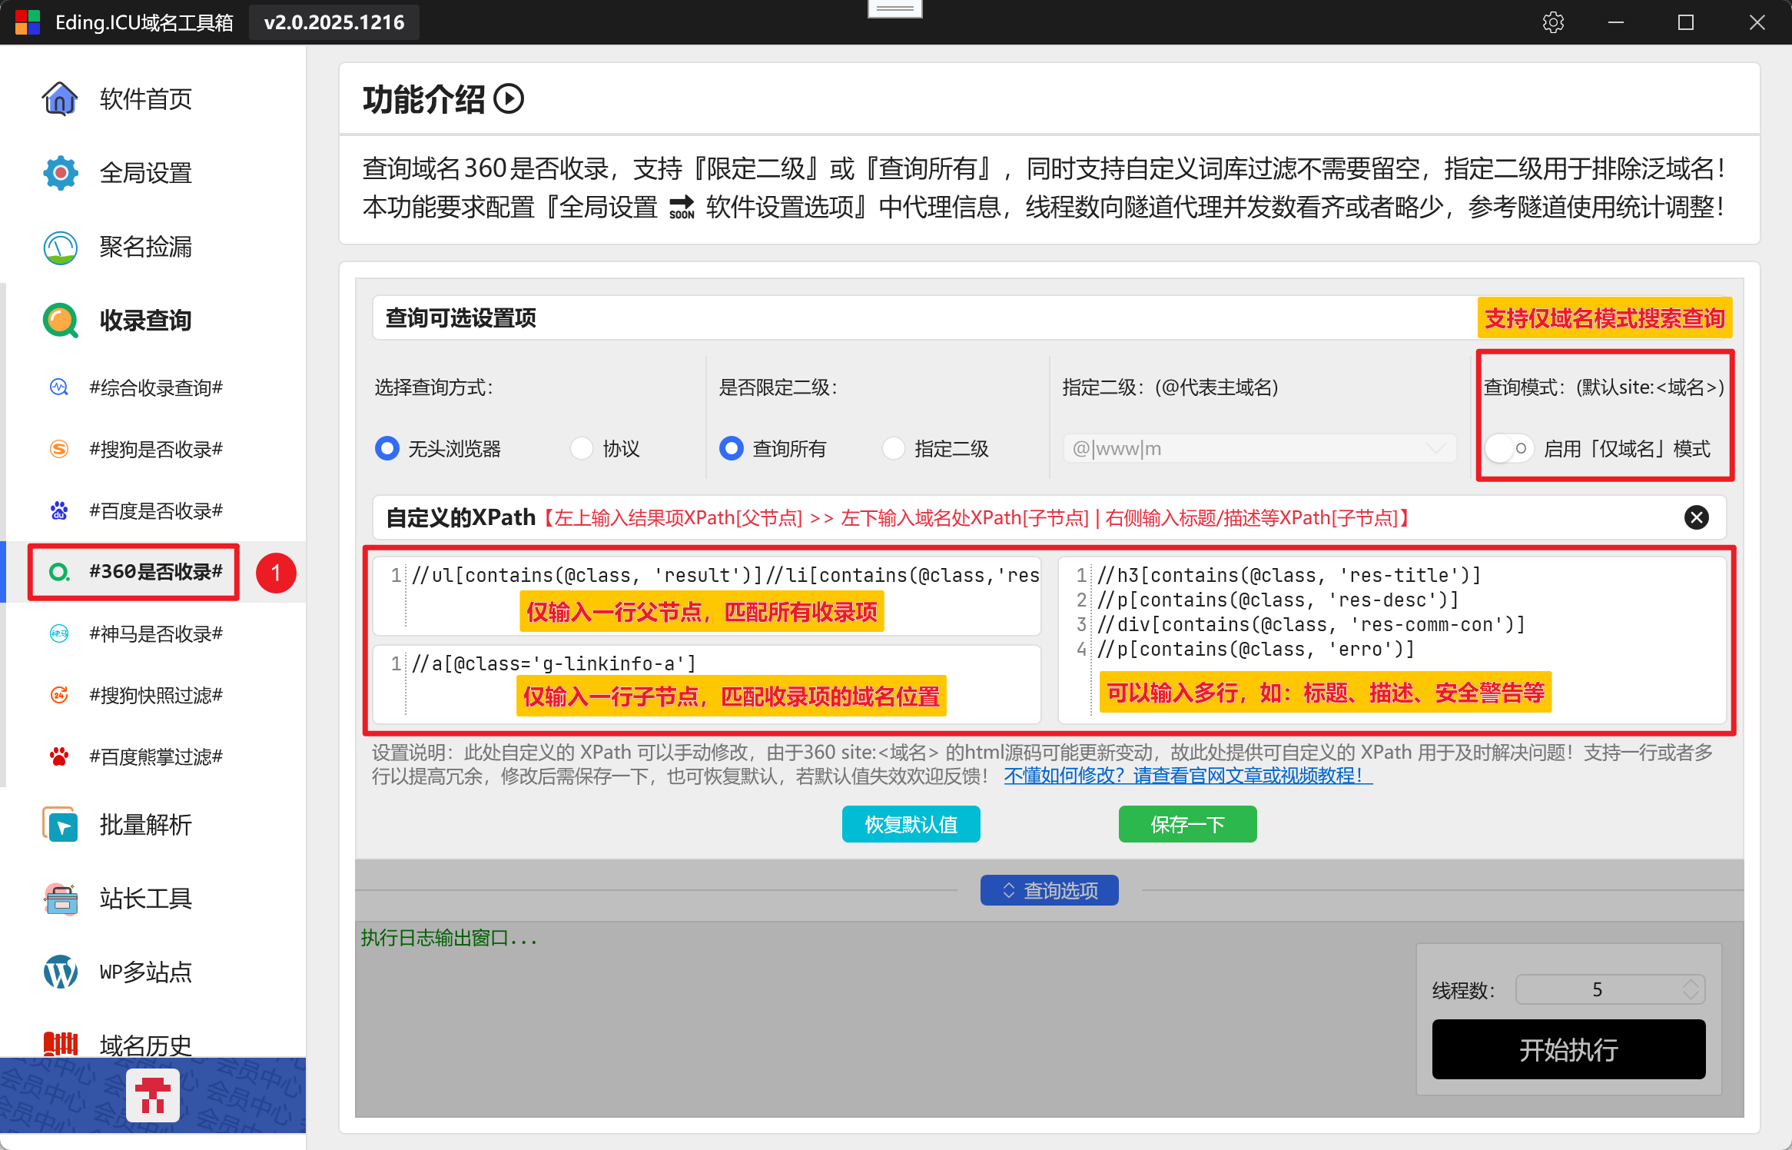Open 全局设置 via its gear icon
The width and height of the screenshot is (1792, 1150).
tap(60, 173)
